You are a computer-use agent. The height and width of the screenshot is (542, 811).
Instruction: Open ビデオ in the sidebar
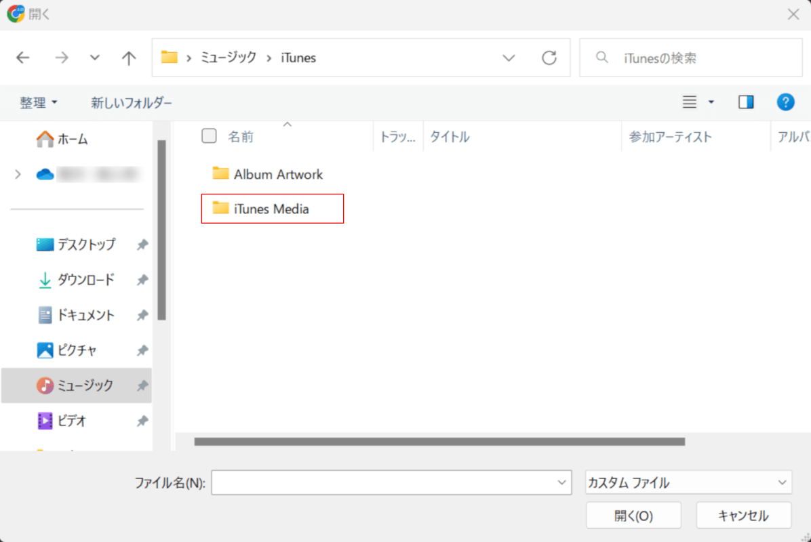tap(62, 421)
